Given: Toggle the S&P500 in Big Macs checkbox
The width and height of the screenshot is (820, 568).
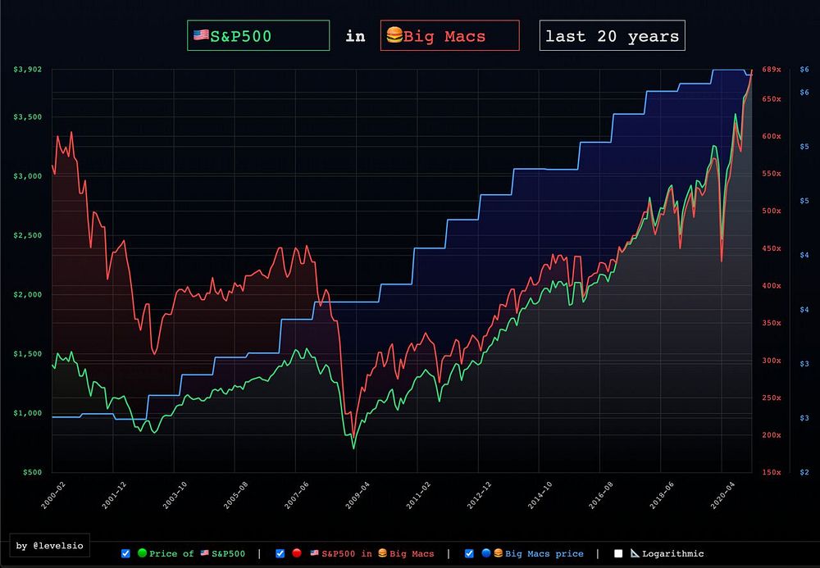Looking at the screenshot, I should pyautogui.click(x=280, y=553).
